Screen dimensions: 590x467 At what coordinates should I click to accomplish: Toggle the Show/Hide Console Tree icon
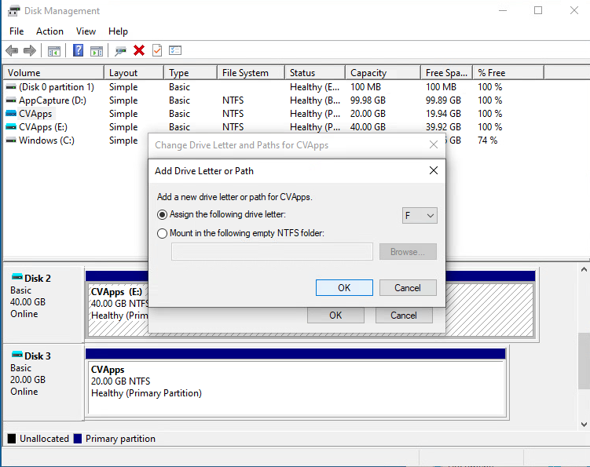click(54, 51)
